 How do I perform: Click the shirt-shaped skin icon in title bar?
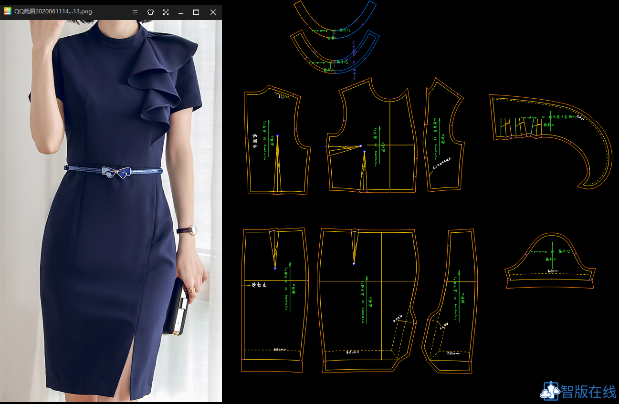point(150,12)
